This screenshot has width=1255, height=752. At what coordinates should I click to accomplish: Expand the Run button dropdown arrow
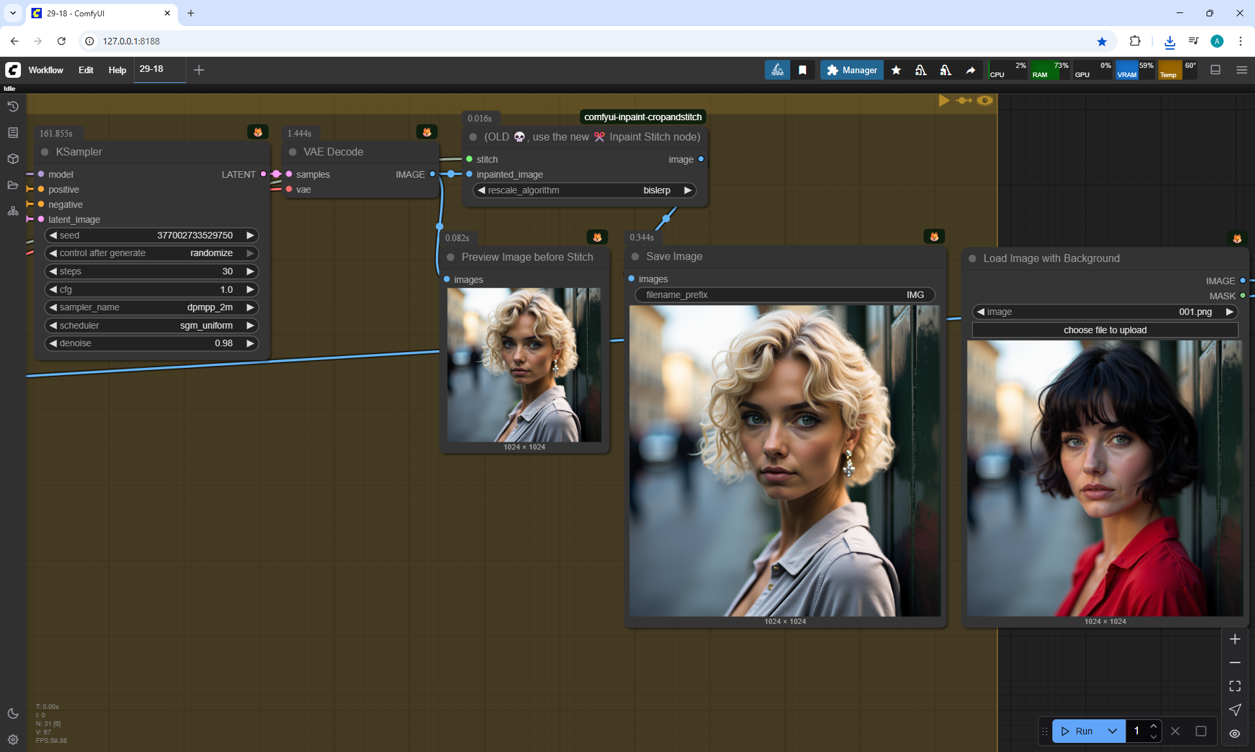[x=1113, y=731]
